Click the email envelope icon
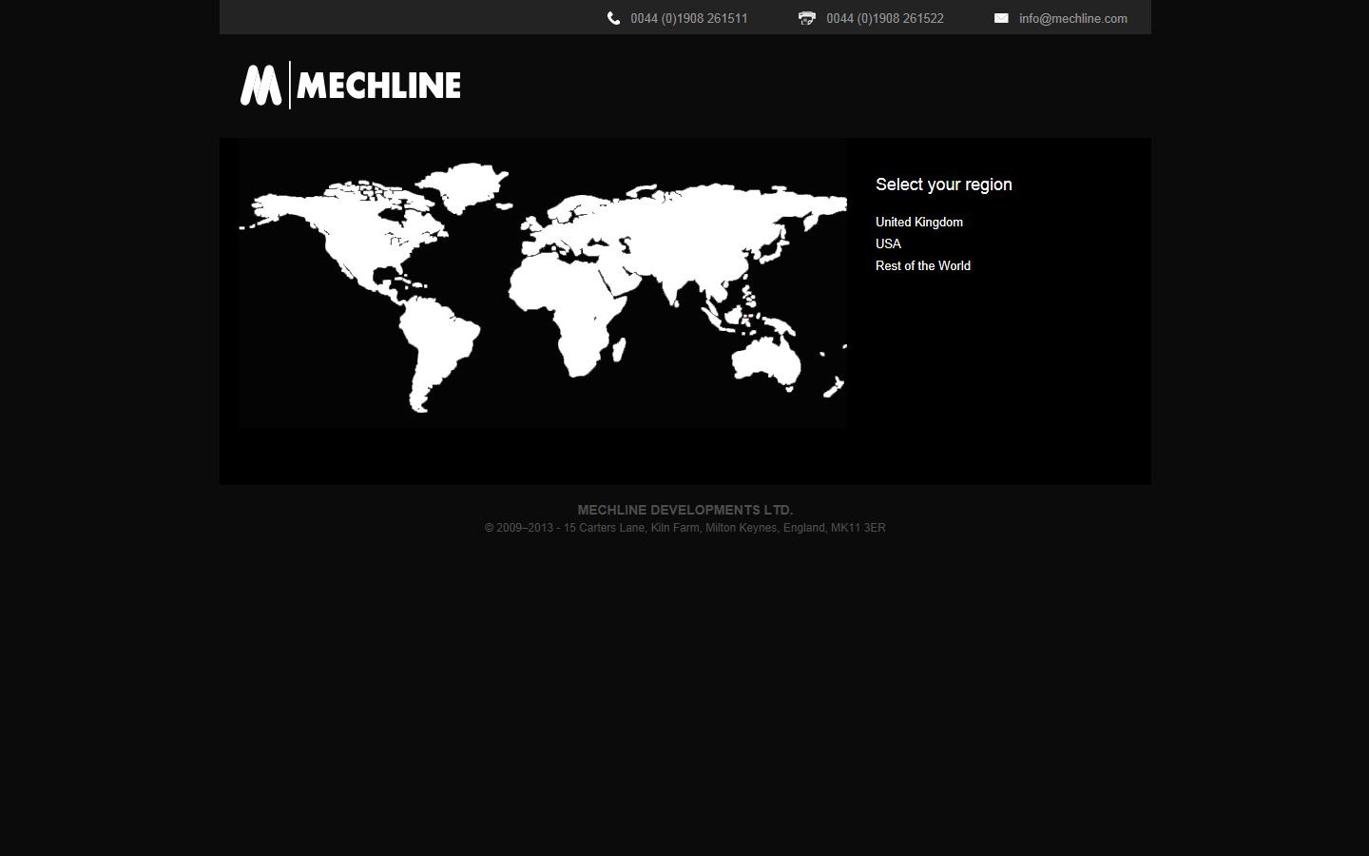The height and width of the screenshot is (856, 1369). point(1001,18)
